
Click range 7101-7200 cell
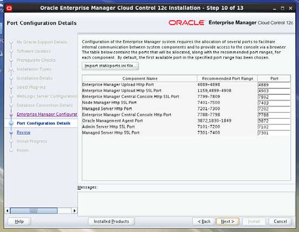pyautogui.click(x=209, y=127)
